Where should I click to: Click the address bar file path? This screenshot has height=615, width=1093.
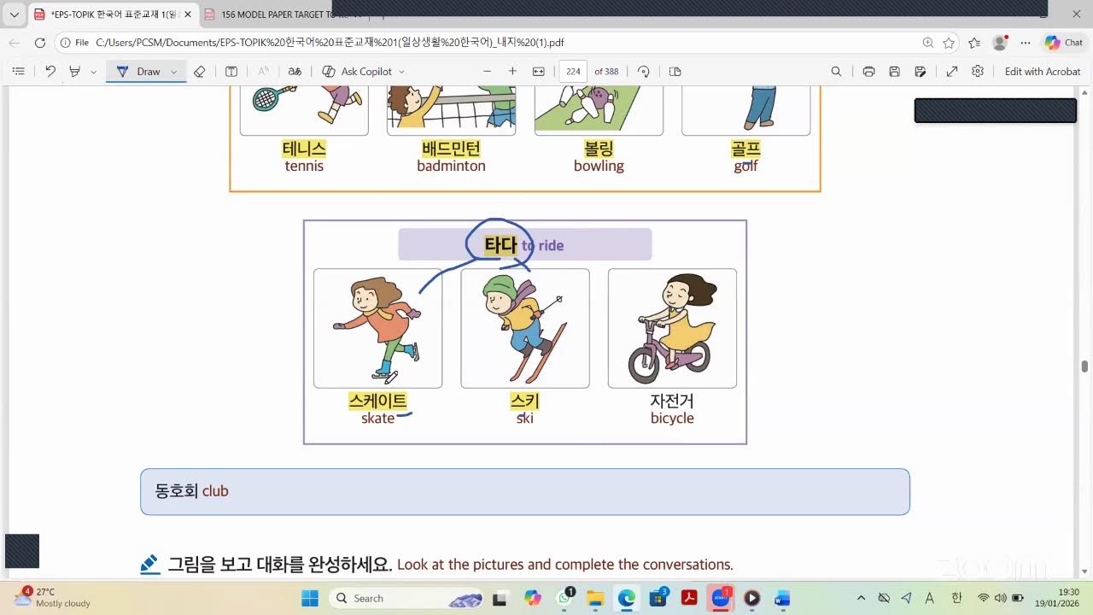(x=330, y=43)
